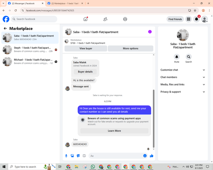Viewport: 213px width, 170px height.
Task: Search in conversation with the magnifier icon
Action: coord(189,57)
